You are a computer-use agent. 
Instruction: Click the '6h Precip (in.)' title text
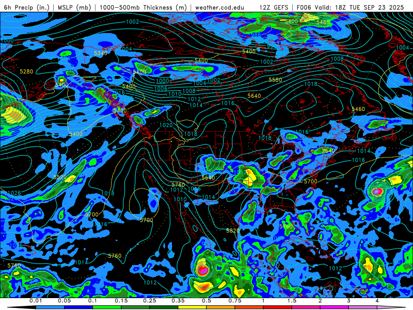27,7
